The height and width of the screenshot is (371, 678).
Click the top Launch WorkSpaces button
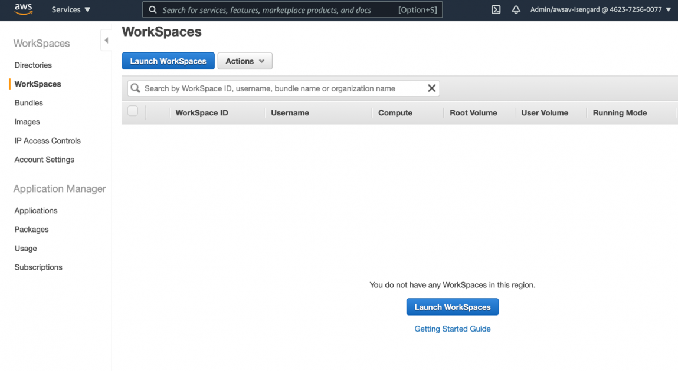[x=168, y=61]
